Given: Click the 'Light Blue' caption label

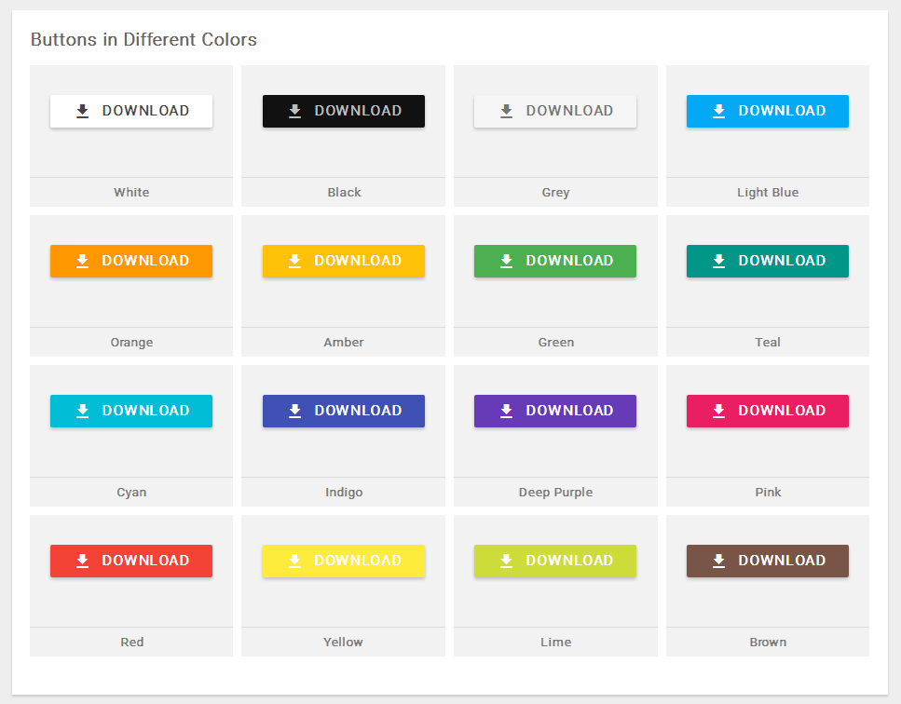Looking at the screenshot, I should coord(767,192).
